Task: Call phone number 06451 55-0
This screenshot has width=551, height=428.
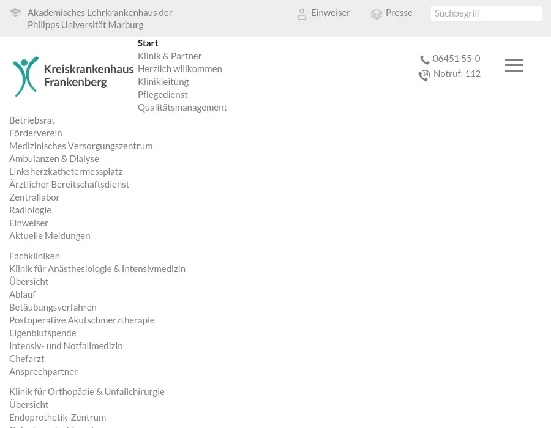Action: pyautogui.click(x=456, y=59)
